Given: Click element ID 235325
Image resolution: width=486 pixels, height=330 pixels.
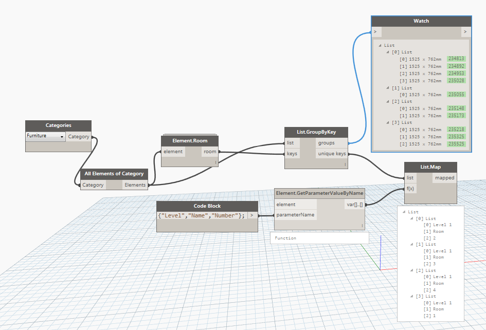Looking at the screenshot, I should [x=456, y=137].
